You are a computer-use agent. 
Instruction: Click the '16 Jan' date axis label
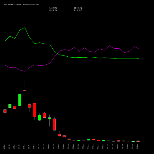point(113,147)
